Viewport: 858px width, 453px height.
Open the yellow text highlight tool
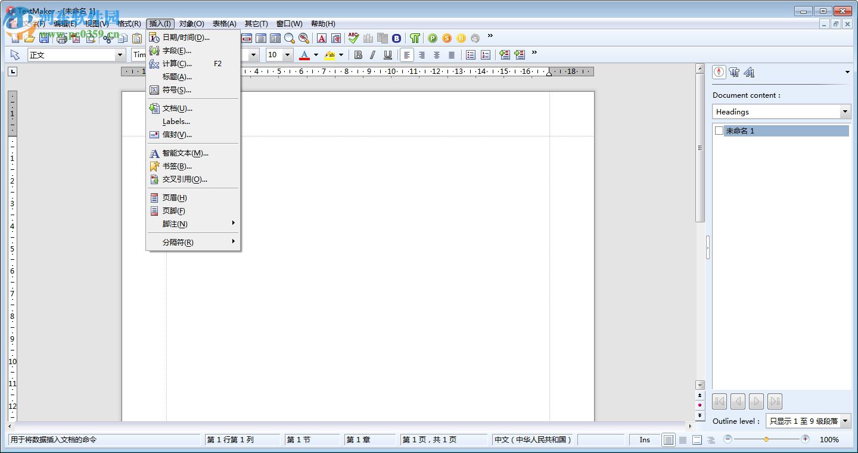coord(330,55)
